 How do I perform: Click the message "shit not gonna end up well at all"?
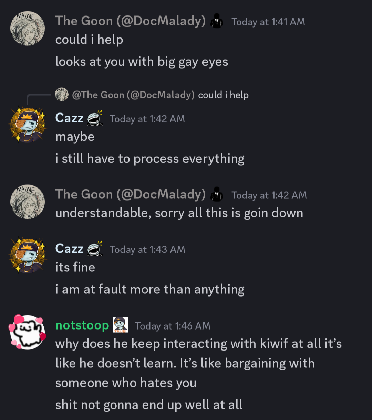[x=149, y=405]
